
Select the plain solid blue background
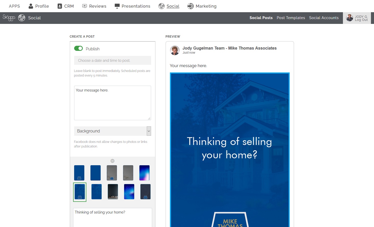96,173
